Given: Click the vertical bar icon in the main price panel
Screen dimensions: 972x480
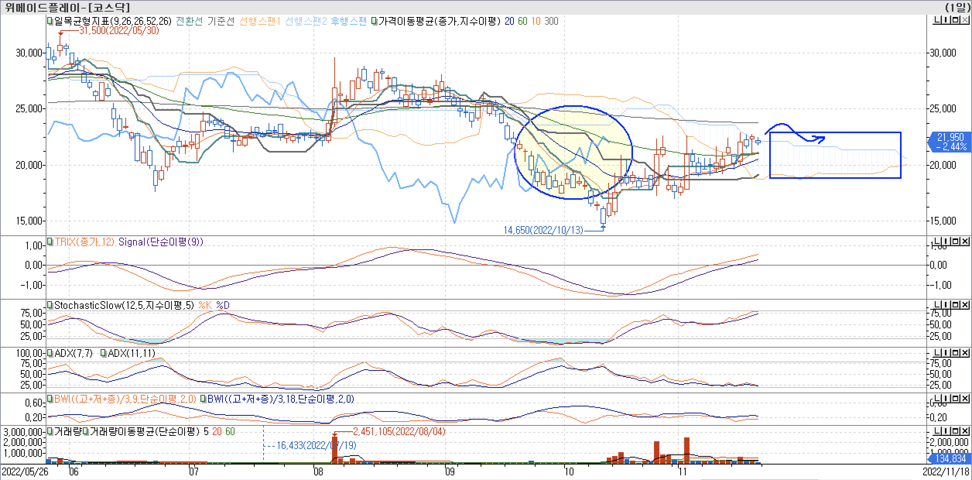Looking at the screenshot, I should pyautogui.click(x=945, y=20).
